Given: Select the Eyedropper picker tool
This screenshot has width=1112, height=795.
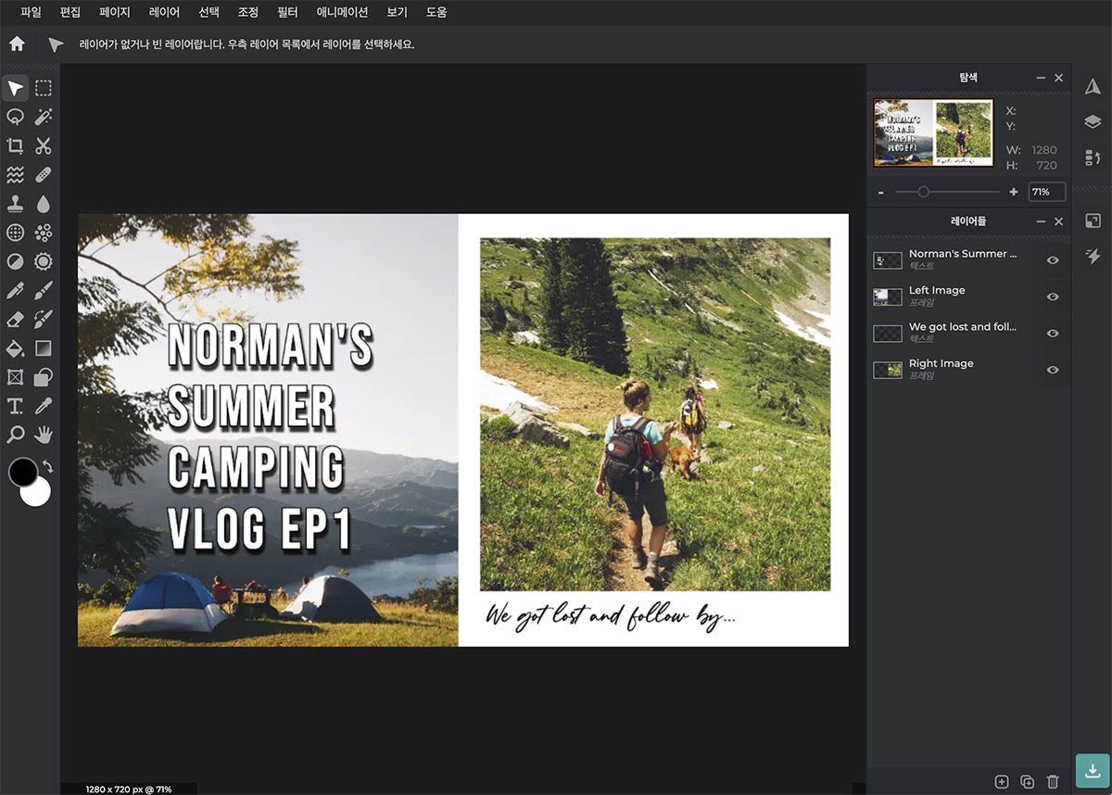Looking at the screenshot, I should click(x=44, y=406).
